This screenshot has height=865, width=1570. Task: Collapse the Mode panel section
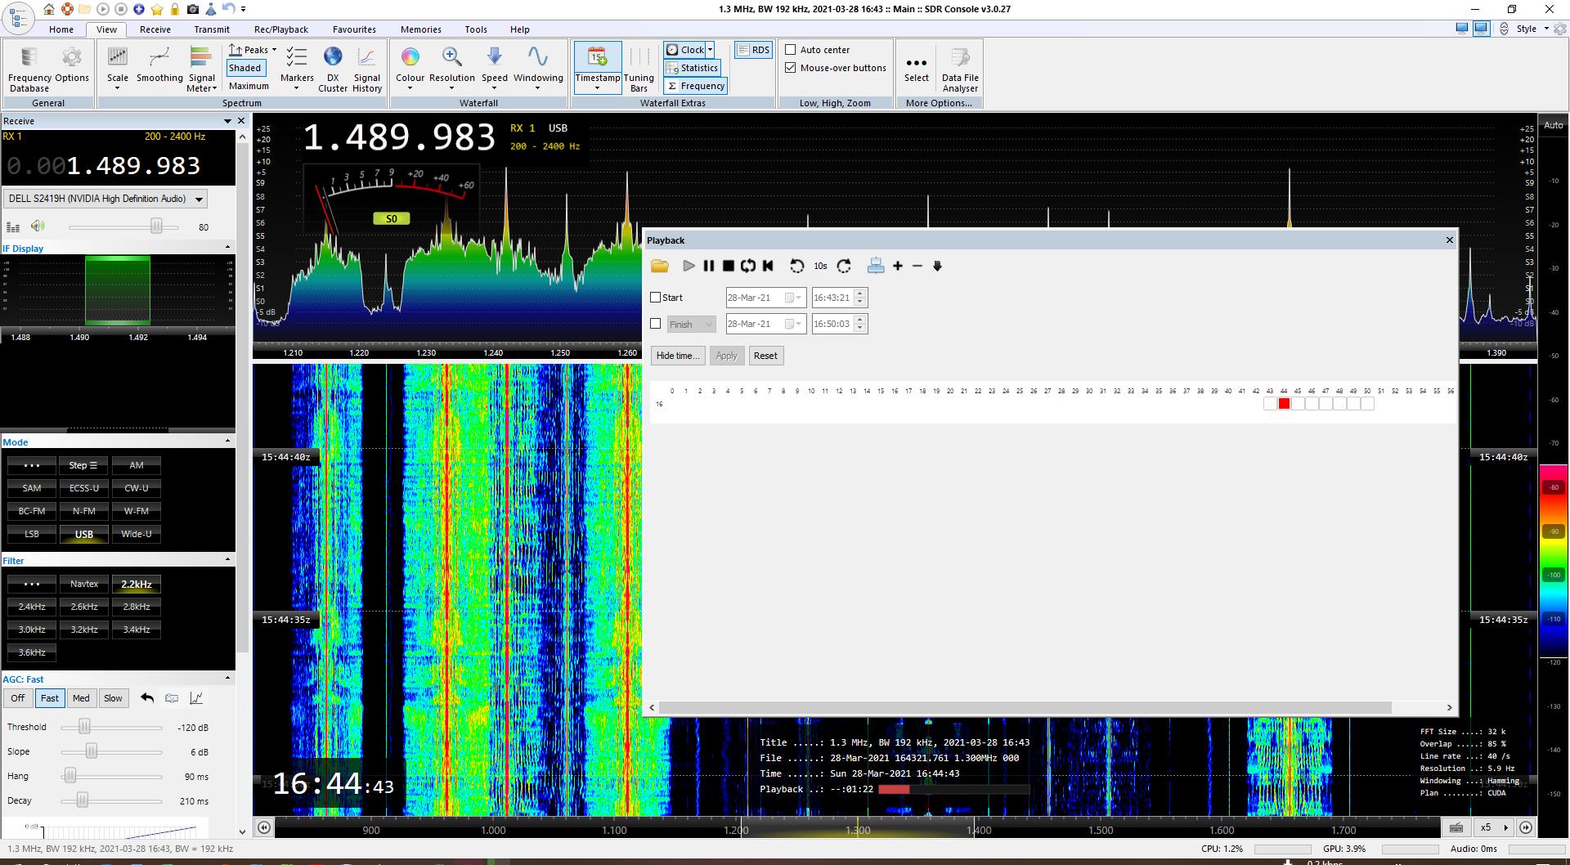pyautogui.click(x=227, y=441)
